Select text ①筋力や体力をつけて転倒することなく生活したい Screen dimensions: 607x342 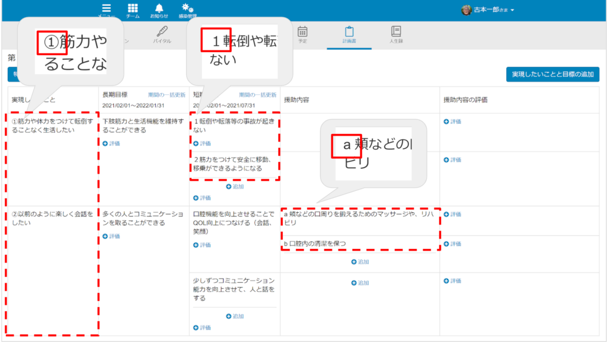[x=52, y=126]
